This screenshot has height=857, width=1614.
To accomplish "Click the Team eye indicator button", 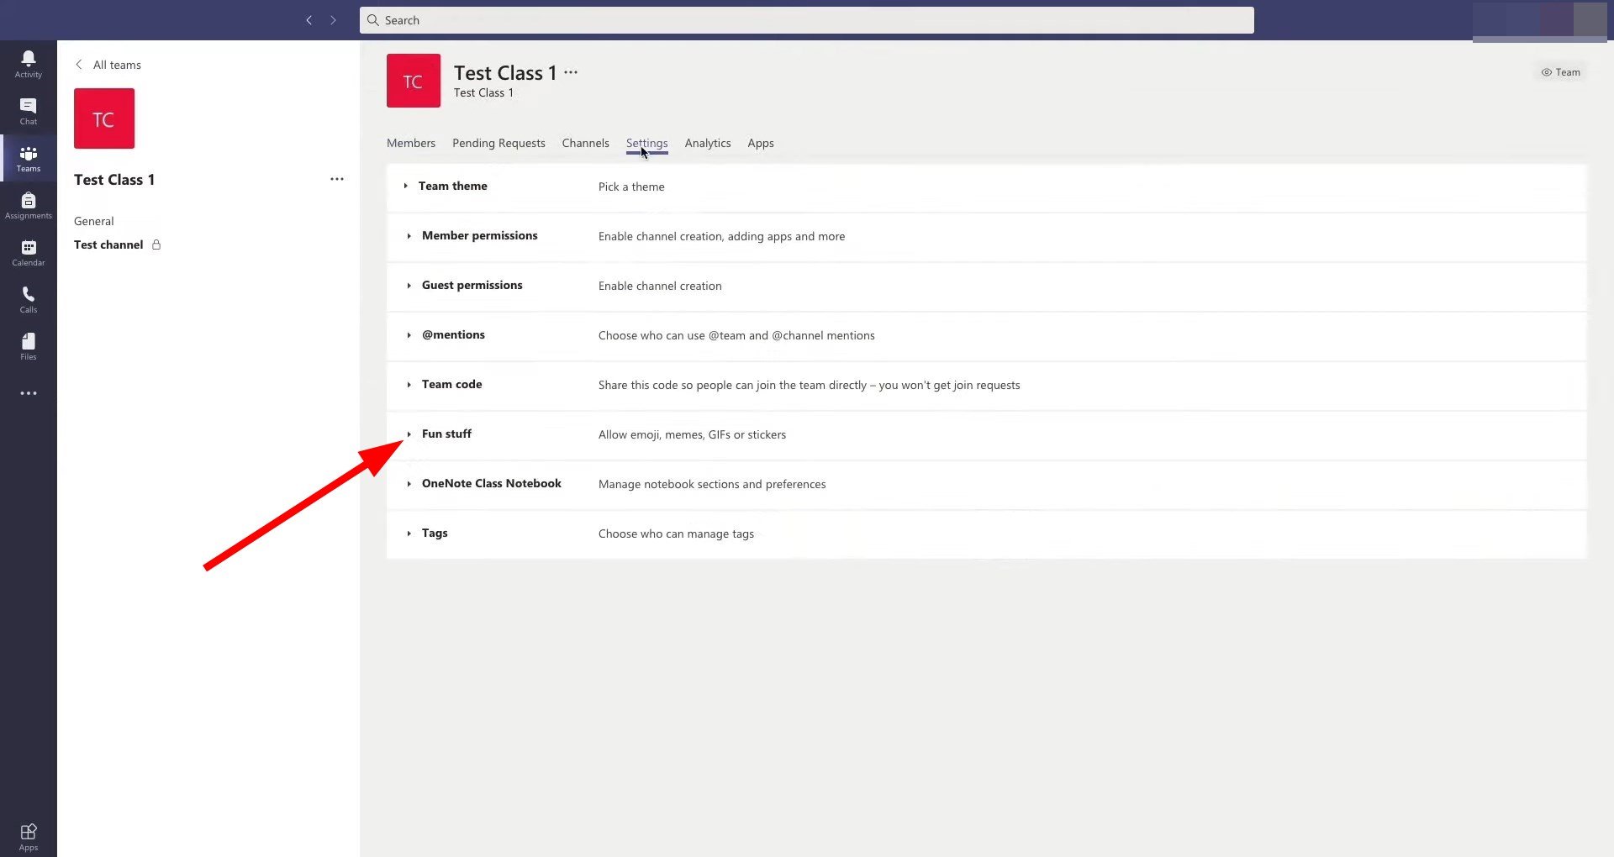I will 1560,72.
